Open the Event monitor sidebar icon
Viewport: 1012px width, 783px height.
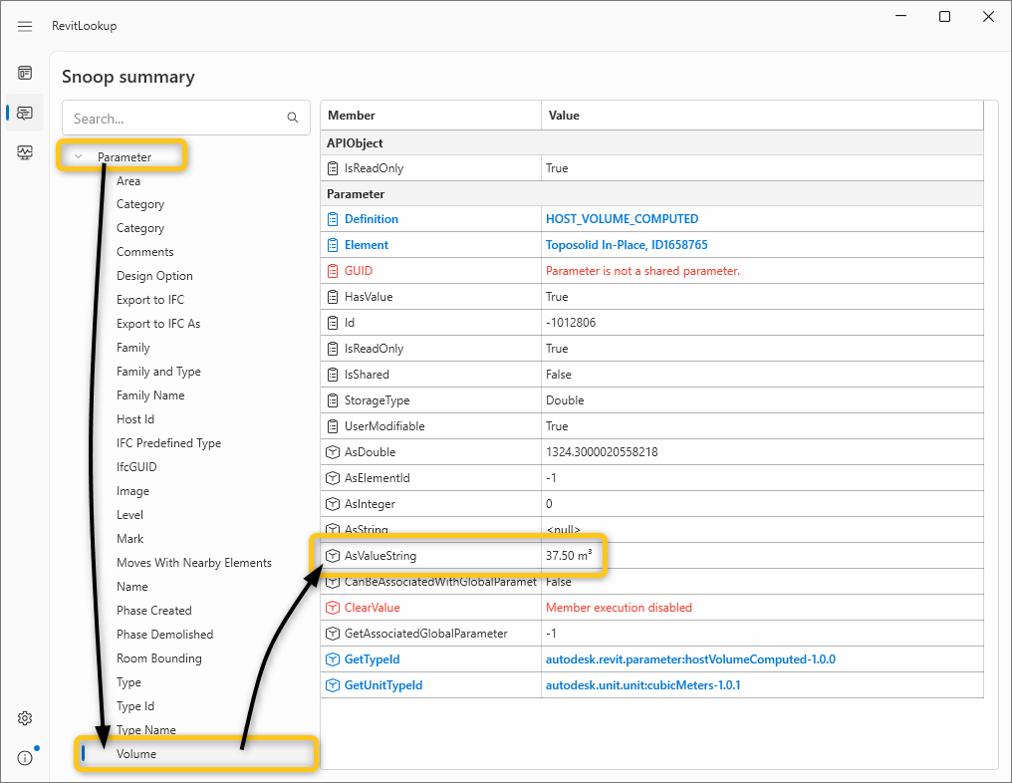[x=24, y=152]
